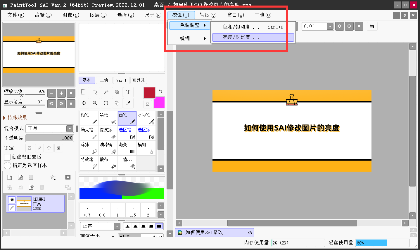Click the red foreground color swatch

coord(149,93)
